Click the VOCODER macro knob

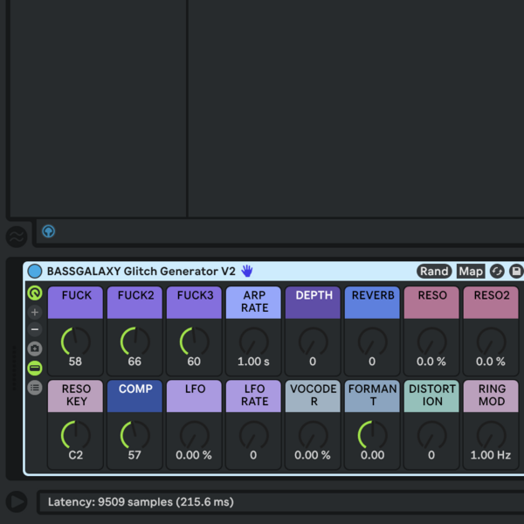pyautogui.click(x=313, y=435)
